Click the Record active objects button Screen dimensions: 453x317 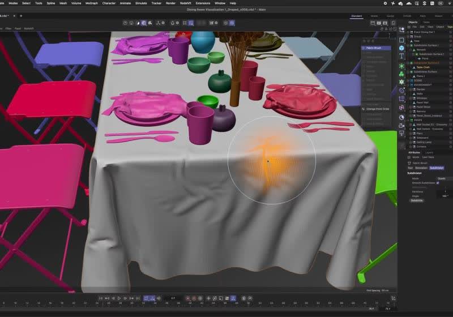188,298
